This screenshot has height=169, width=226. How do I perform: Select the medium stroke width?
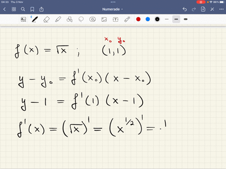(x=176, y=19)
